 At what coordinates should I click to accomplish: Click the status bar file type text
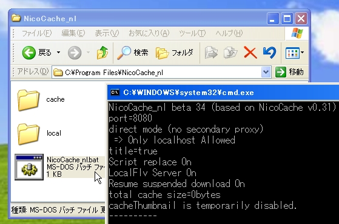pyautogui.click(x=58, y=209)
